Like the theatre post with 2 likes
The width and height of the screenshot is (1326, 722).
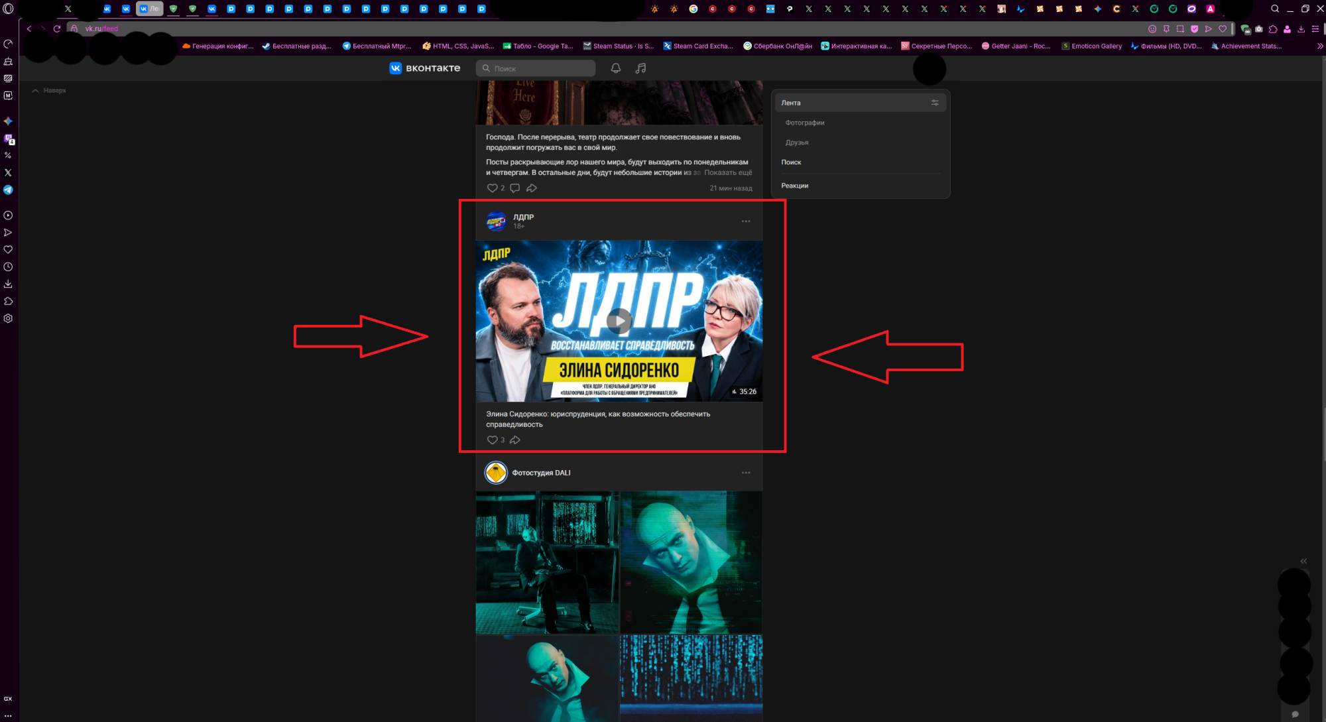pyautogui.click(x=492, y=188)
